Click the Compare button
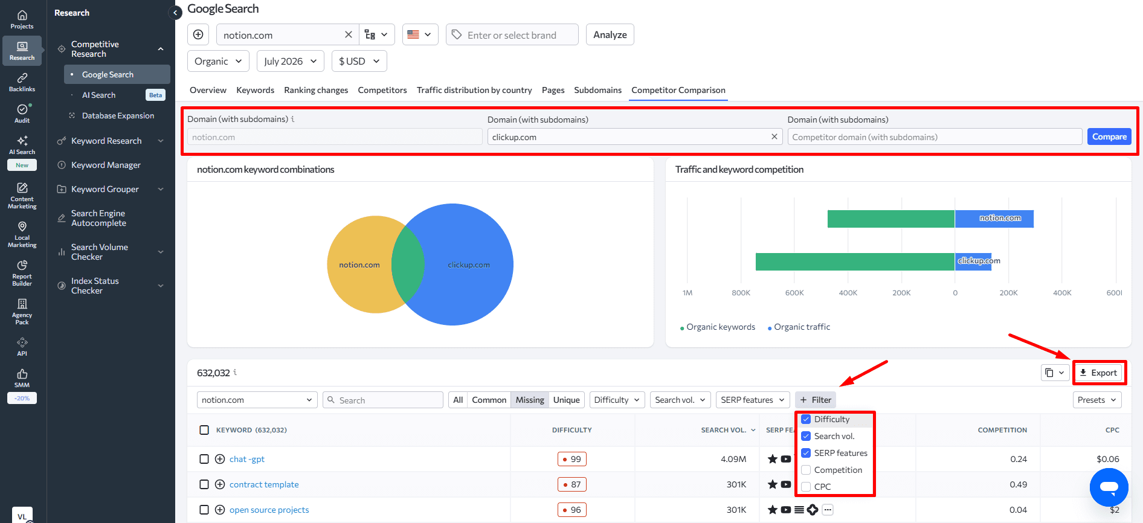Viewport: 1143px width, 523px height. 1109,136
